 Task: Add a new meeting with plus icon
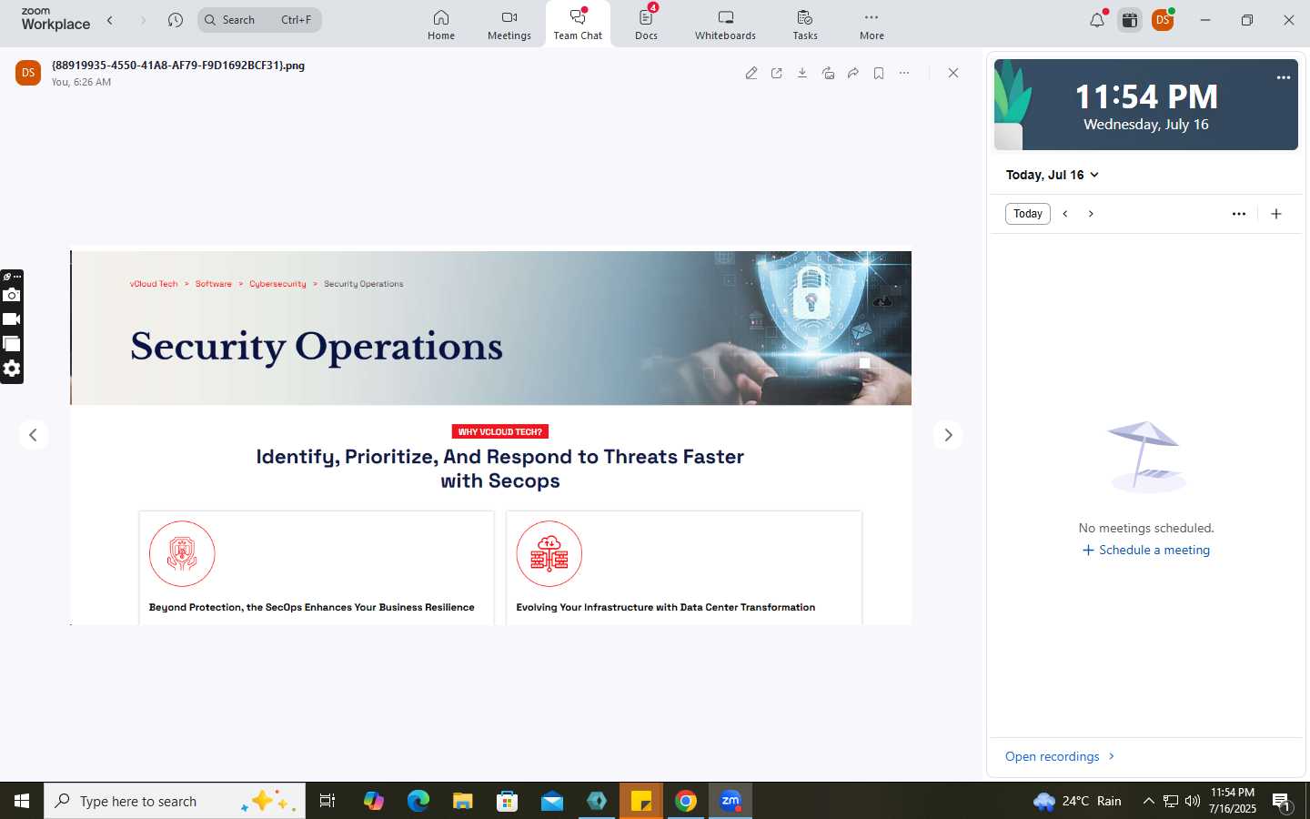1276,214
